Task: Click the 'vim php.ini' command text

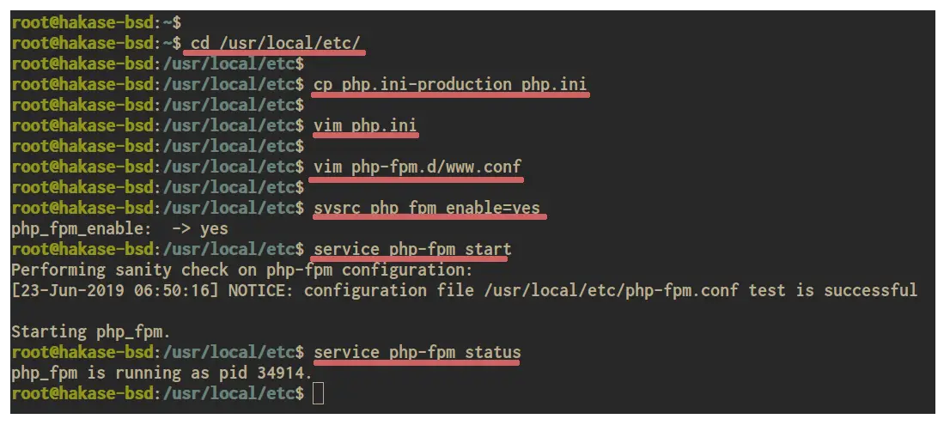Action: click(x=365, y=125)
